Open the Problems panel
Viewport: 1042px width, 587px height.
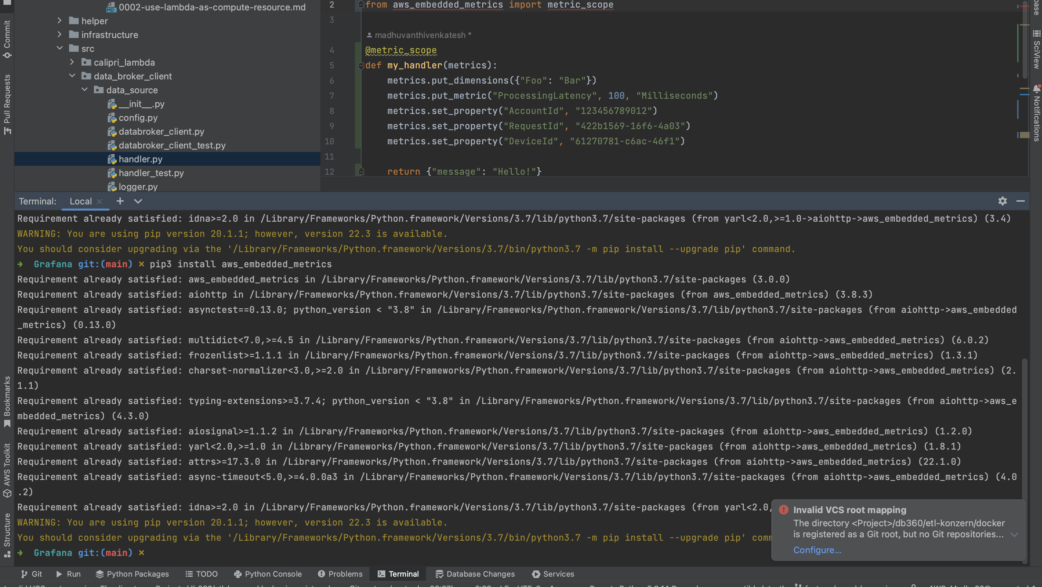(x=340, y=574)
